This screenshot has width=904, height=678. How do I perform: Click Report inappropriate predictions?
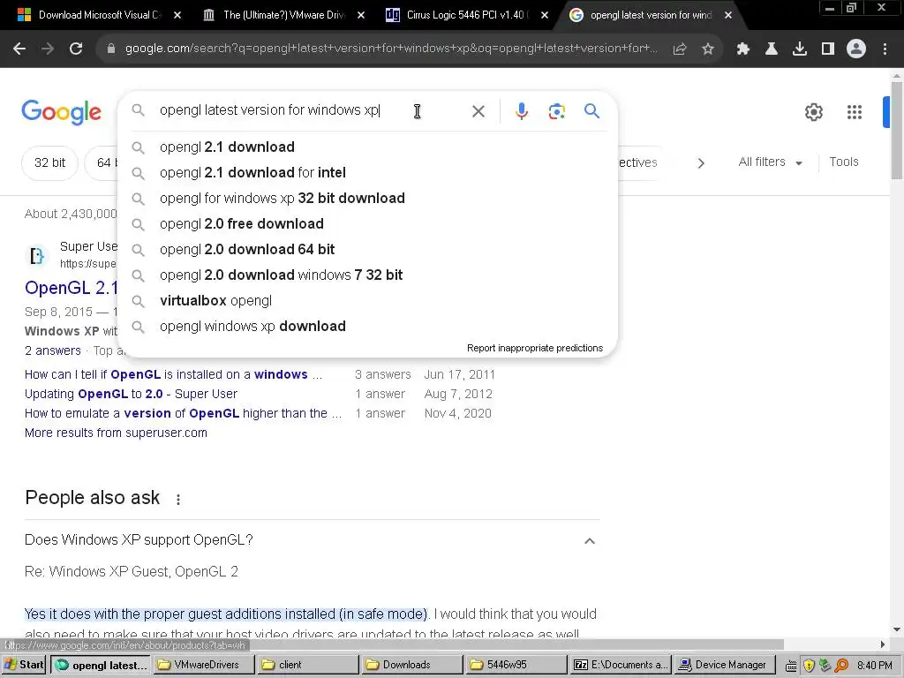tap(534, 348)
